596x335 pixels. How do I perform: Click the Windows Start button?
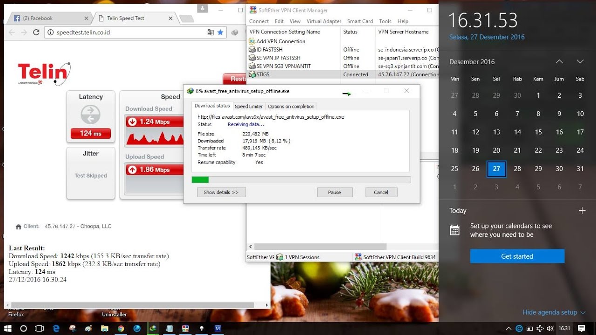[8, 328]
